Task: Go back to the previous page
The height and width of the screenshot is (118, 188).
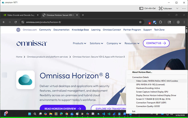Action: 4,22
